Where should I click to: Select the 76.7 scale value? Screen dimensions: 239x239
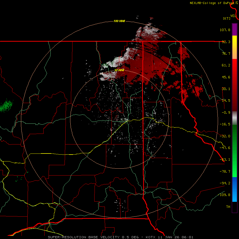pos(226,53)
